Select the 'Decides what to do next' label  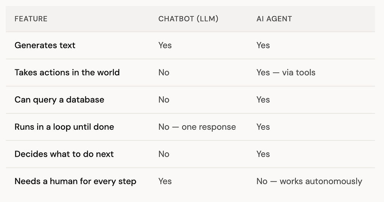pos(64,154)
